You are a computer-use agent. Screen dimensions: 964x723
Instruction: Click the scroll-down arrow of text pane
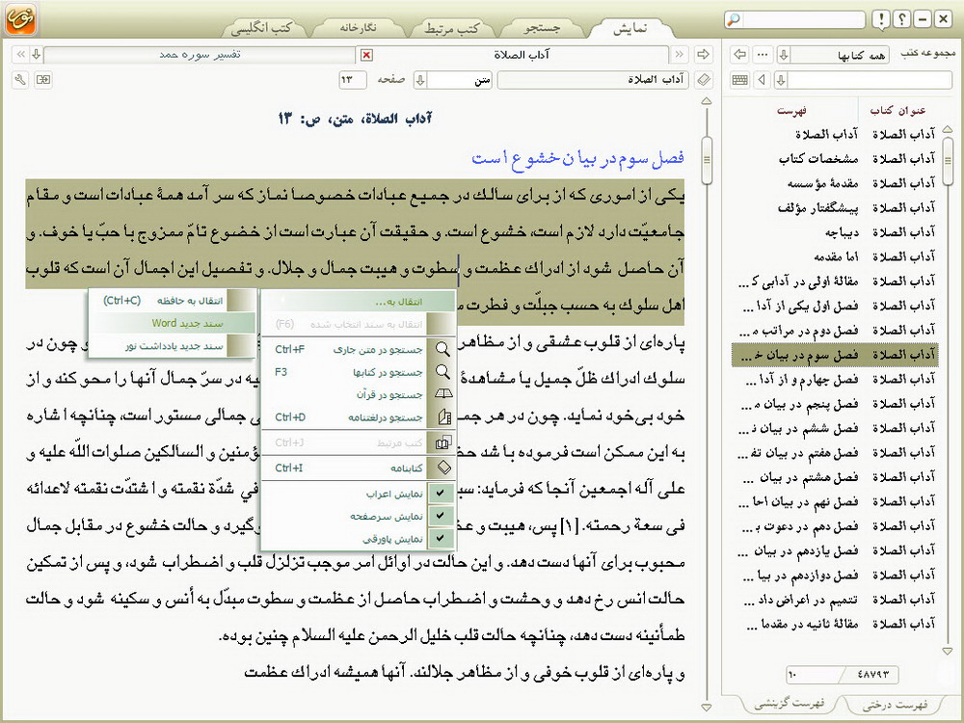(x=707, y=708)
